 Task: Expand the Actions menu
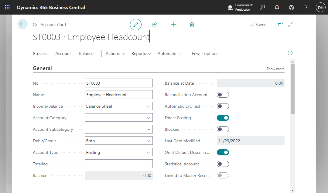tap(115, 53)
